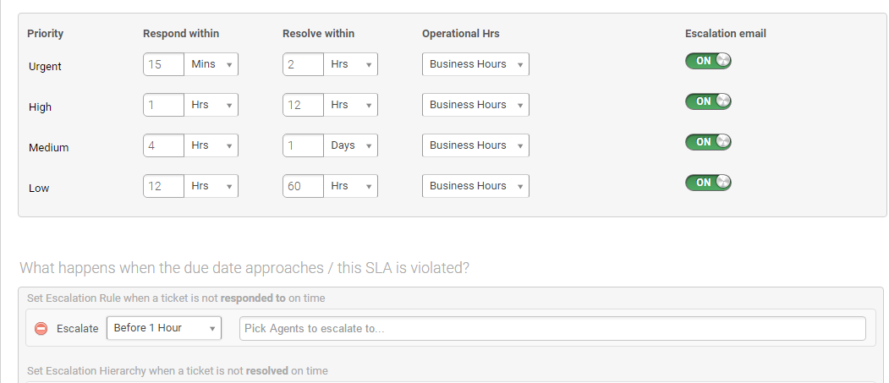The image size is (889, 383).
Task: Click the red remove escalation rule icon
Action: tap(41, 329)
